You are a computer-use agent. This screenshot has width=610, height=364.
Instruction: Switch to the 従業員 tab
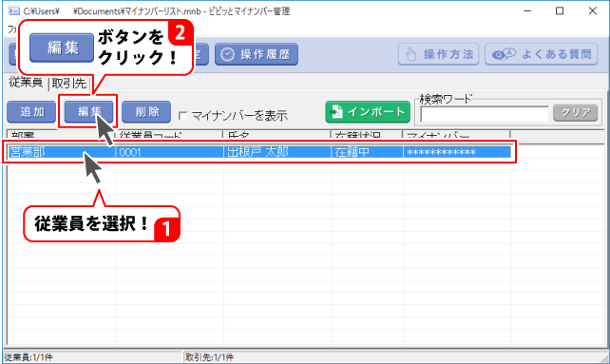(26, 83)
